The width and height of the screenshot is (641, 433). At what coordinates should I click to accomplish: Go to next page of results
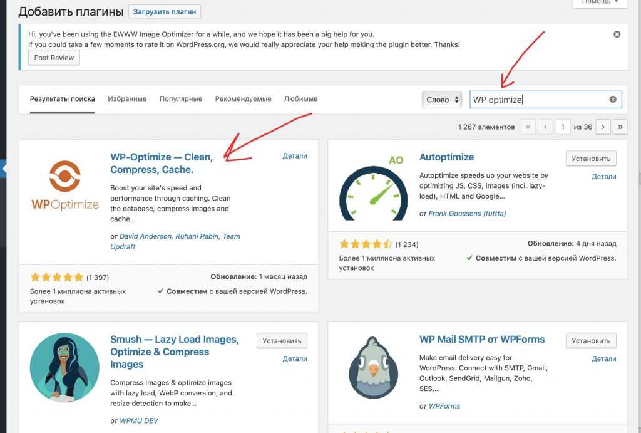click(x=603, y=127)
